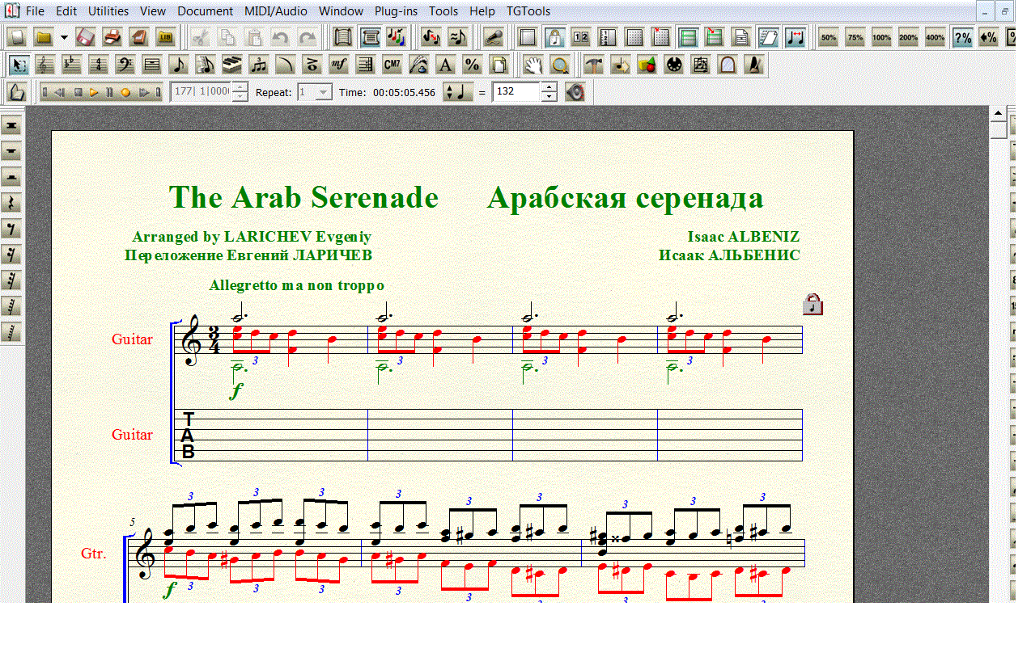The height and width of the screenshot is (657, 1031).
Task: Pause playback with the Pause button
Action: pyautogui.click(x=109, y=92)
